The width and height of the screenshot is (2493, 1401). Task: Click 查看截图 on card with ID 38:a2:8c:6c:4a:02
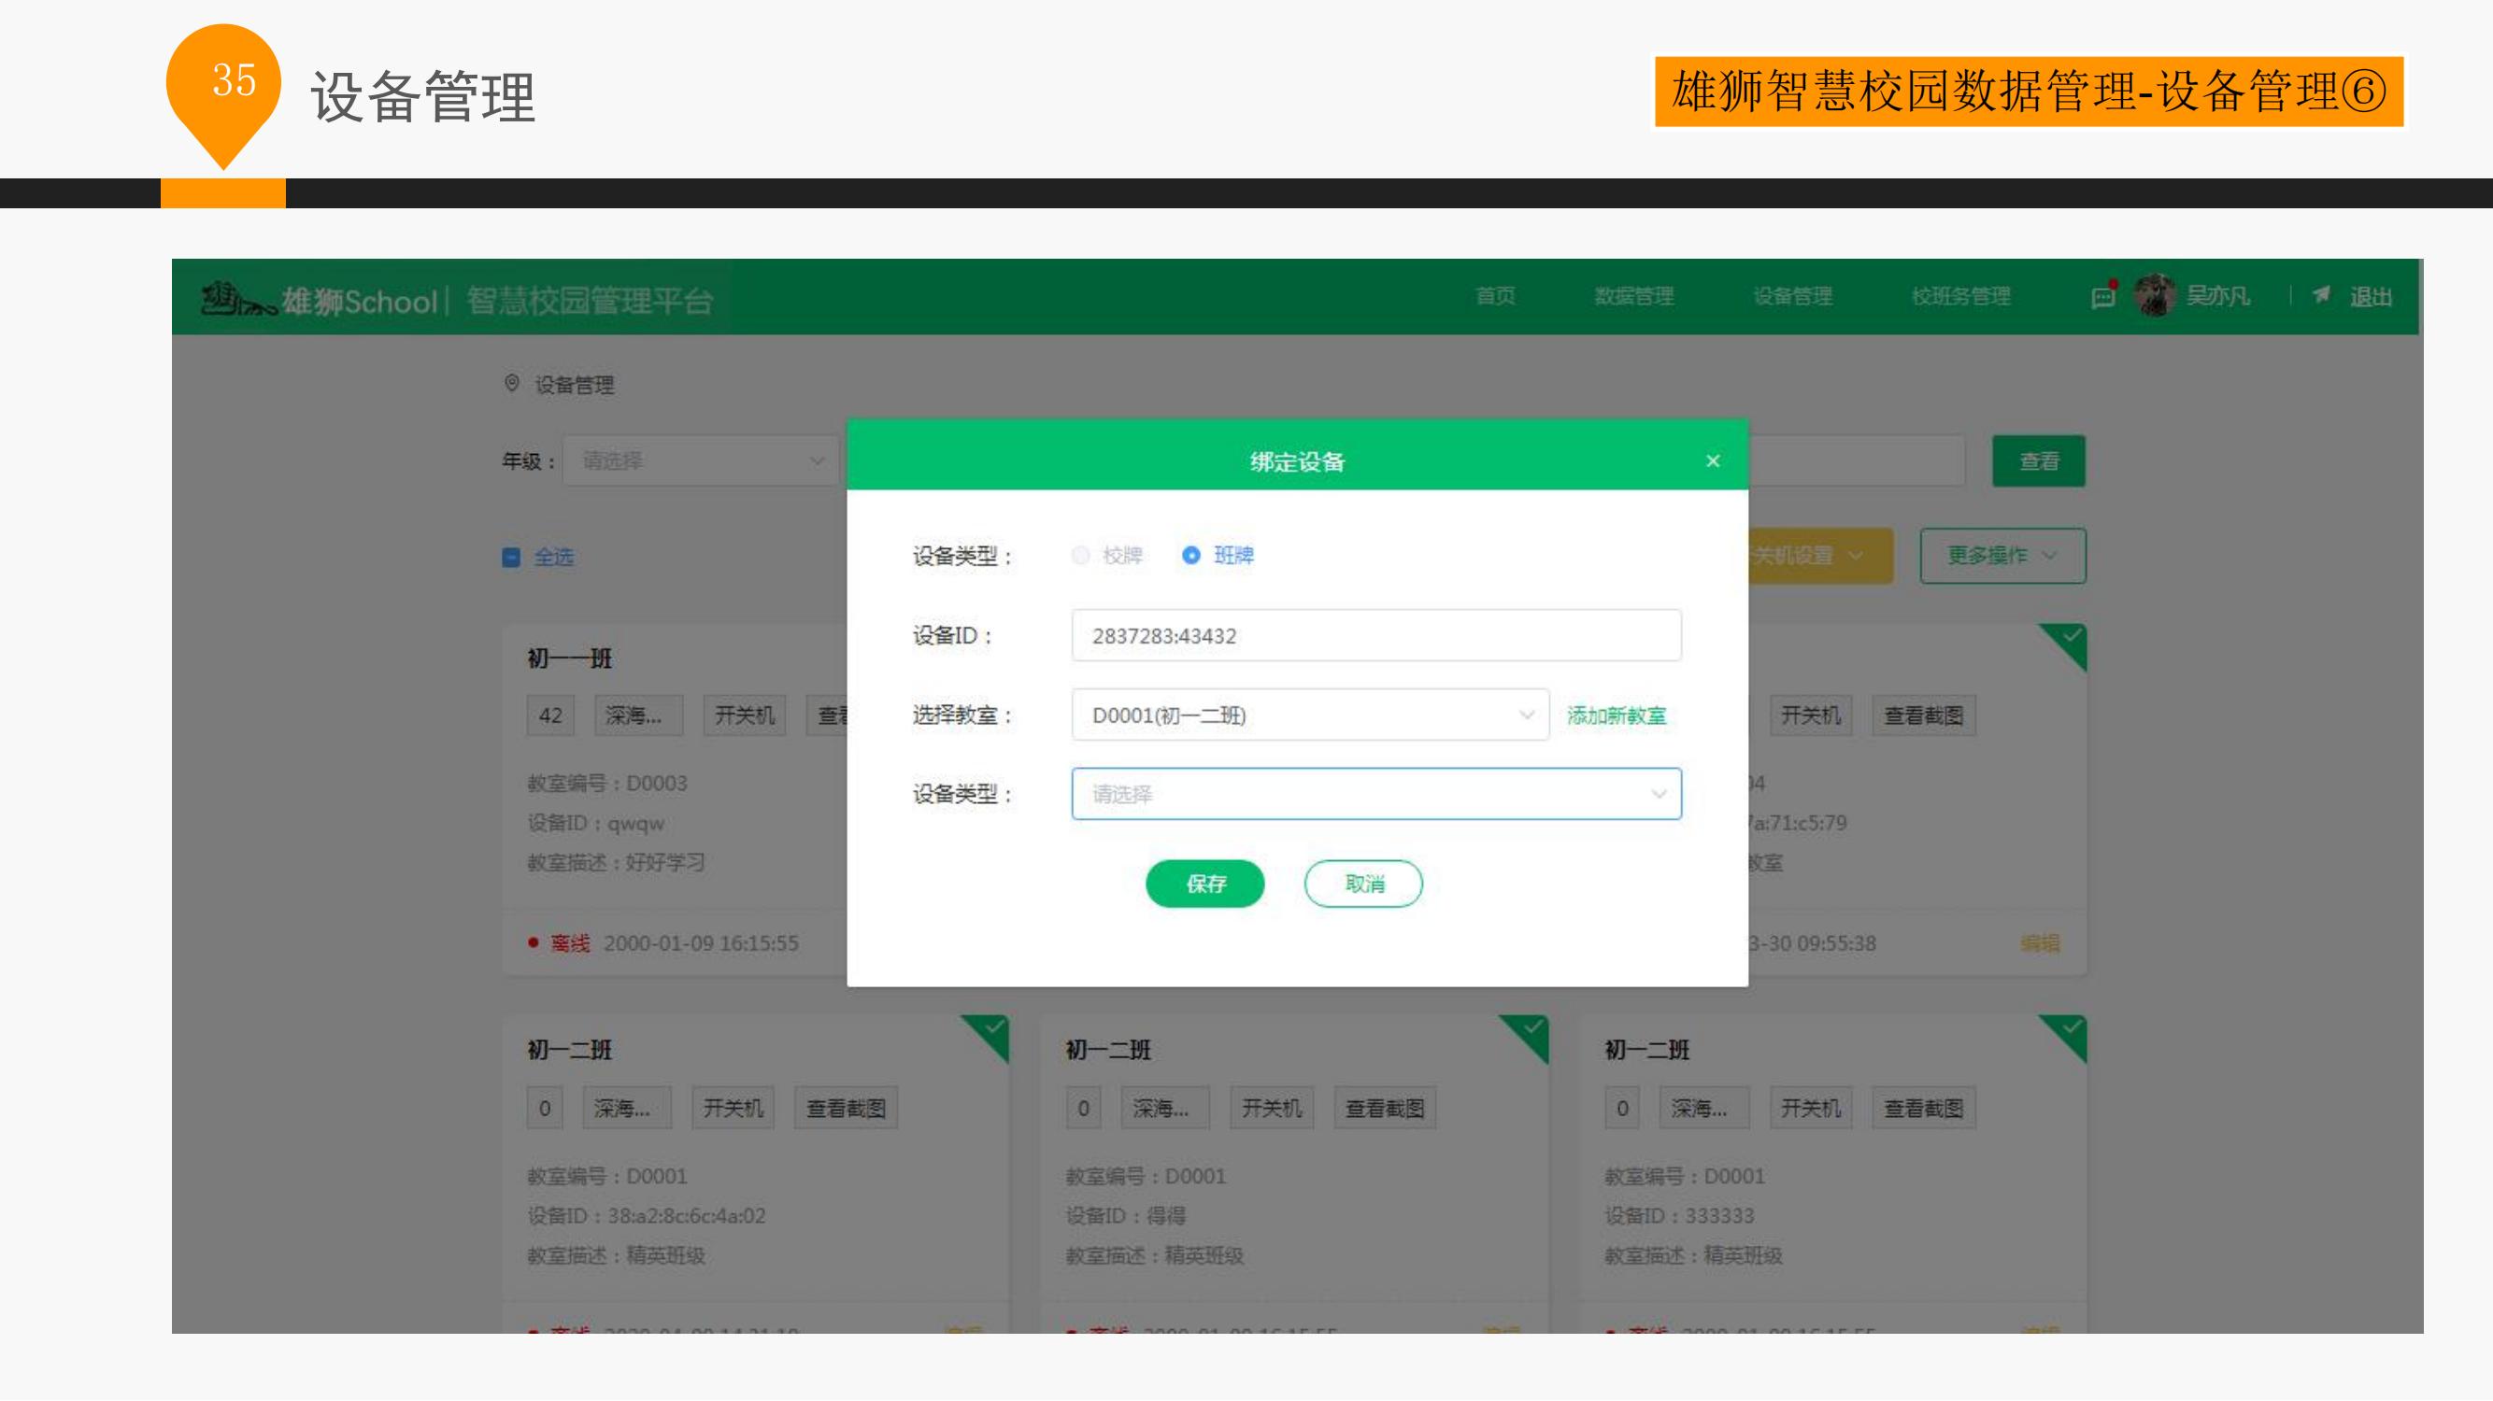click(x=846, y=1108)
